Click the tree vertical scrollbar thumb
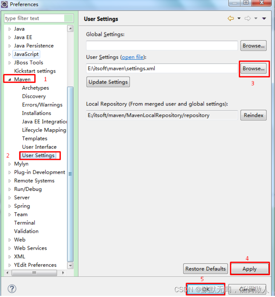The image size is (275, 297). tap(71, 174)
